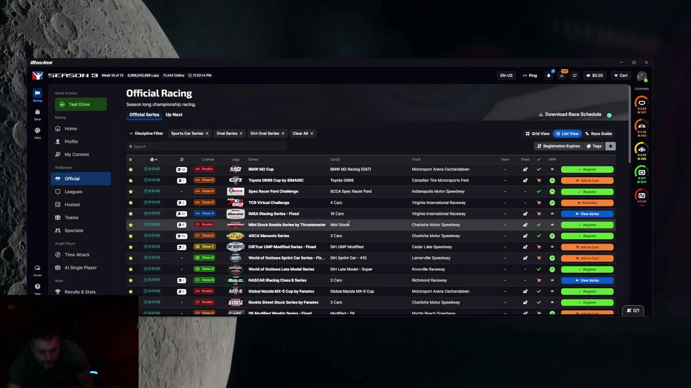Click the MPR arrow icon for Toyota GR86 Cup
Image resolution: width=691 pixels, height=388 pixels.
(x=552, y=181)
